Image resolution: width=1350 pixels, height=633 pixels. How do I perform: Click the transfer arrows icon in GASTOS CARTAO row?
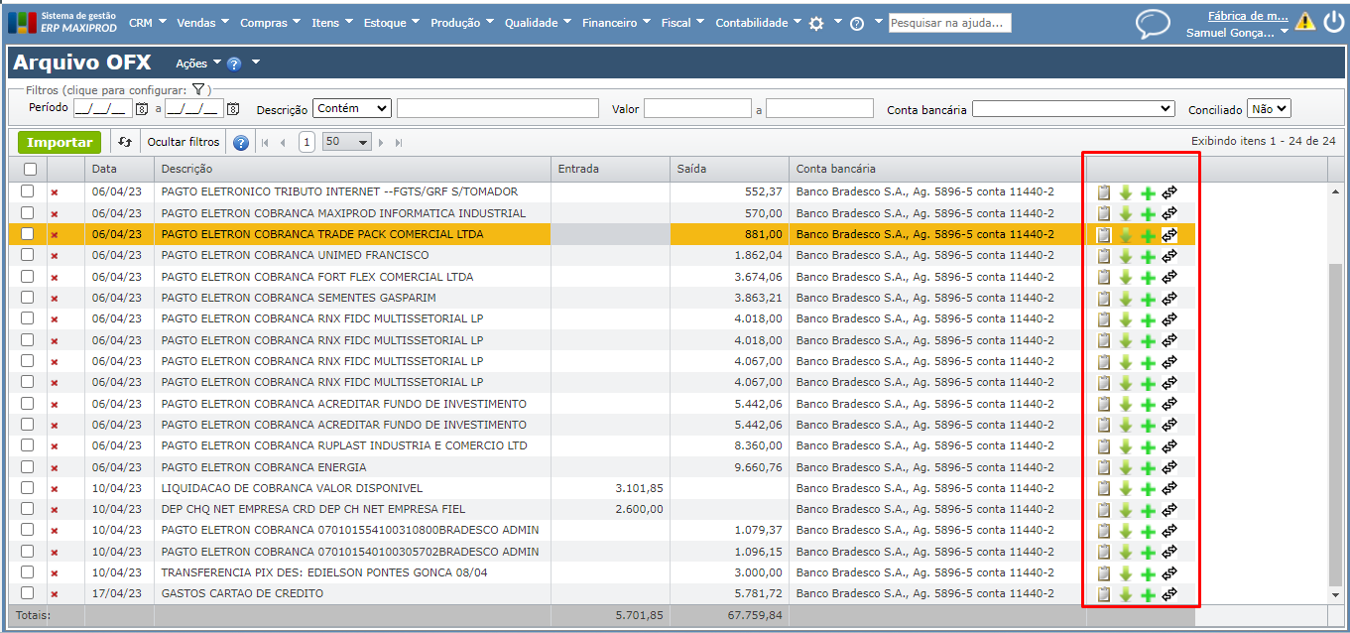pos(1169,594)
